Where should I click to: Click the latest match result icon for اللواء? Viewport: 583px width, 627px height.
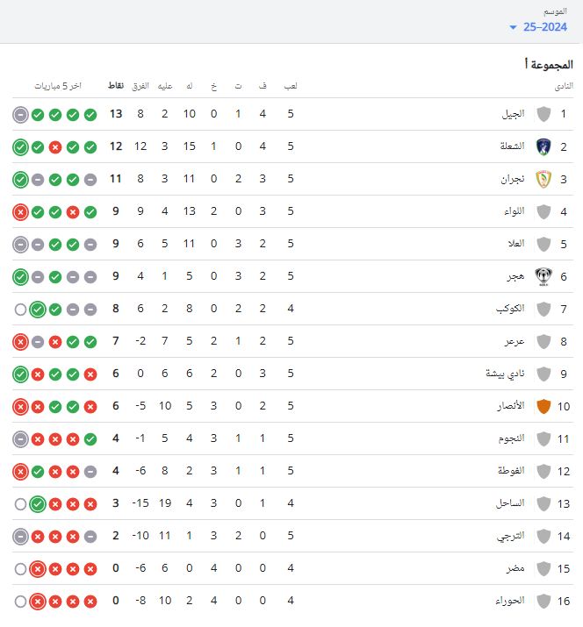coord(20,211)
